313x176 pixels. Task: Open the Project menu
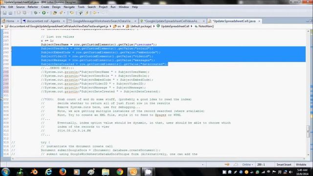click(x=103, y=7)
